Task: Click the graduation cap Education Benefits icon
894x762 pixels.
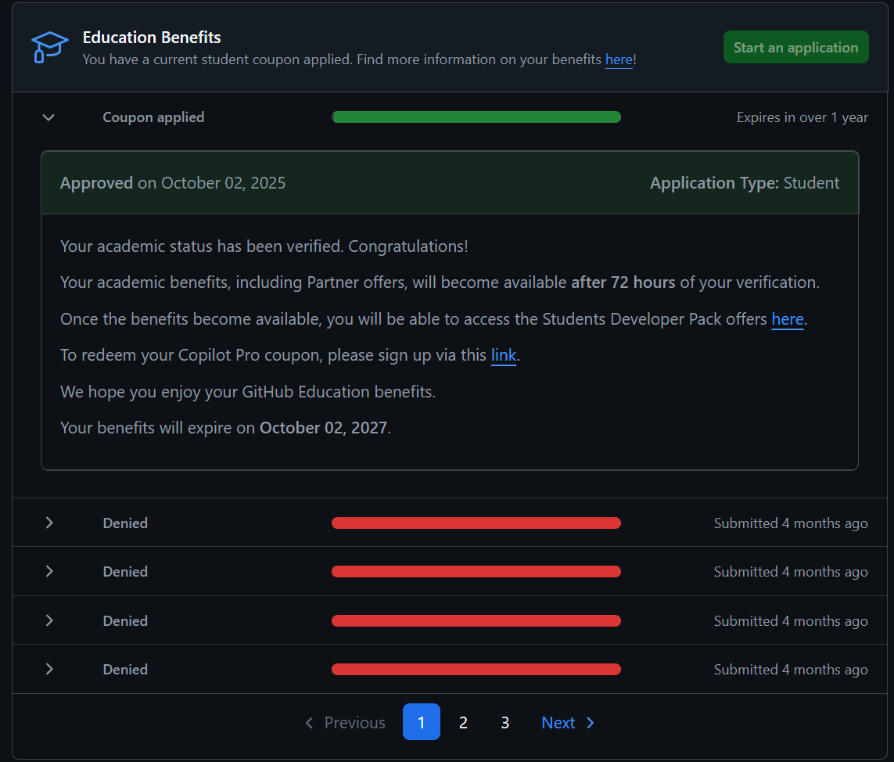Action: click(x=49, y=47)
